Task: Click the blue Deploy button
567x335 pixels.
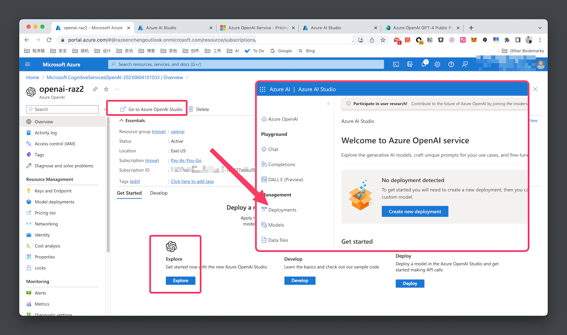Action: [410, 283]
